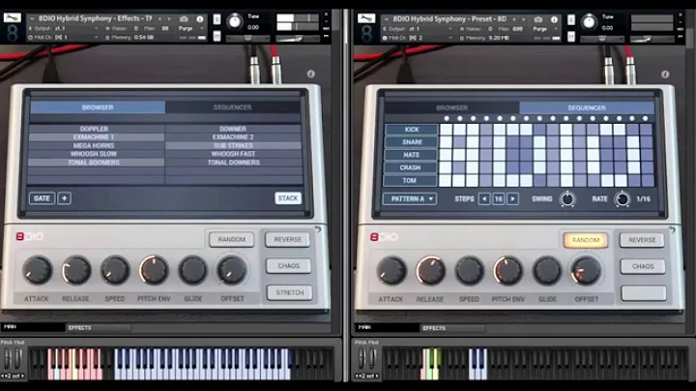Click left instrument ATTACK knob
This screenshot has width=696, height=391.
pos(38,270)
